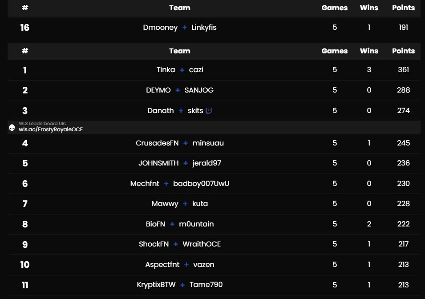The image size is (425, 299).
Task: Click the plus icon between KryptixBTW and Tame790
Action: coord(183,285)
